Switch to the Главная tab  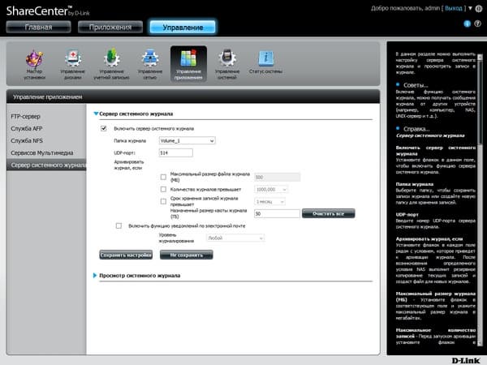tap(38, 28)
